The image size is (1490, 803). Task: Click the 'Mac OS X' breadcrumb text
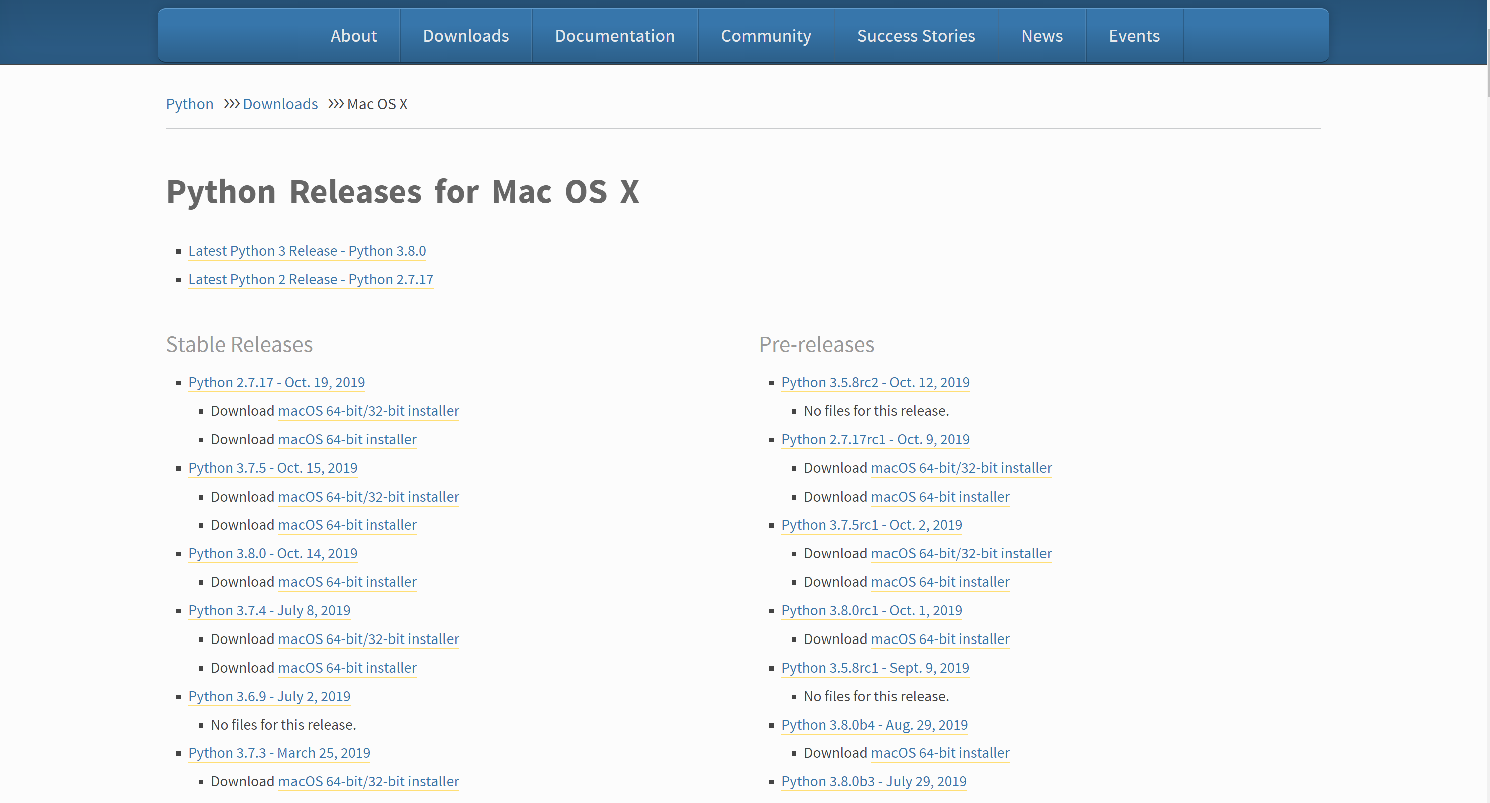click(377, 104)
